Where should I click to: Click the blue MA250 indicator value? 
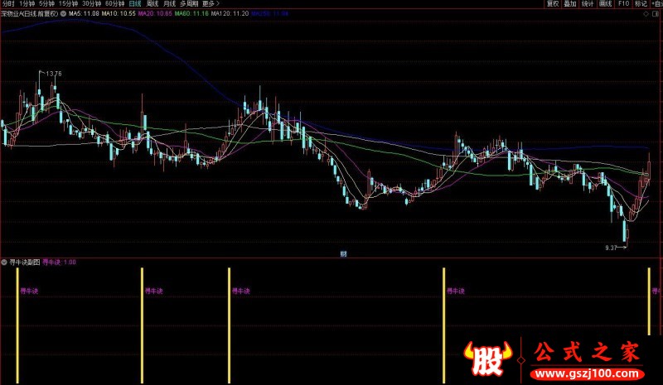[270, 13]
